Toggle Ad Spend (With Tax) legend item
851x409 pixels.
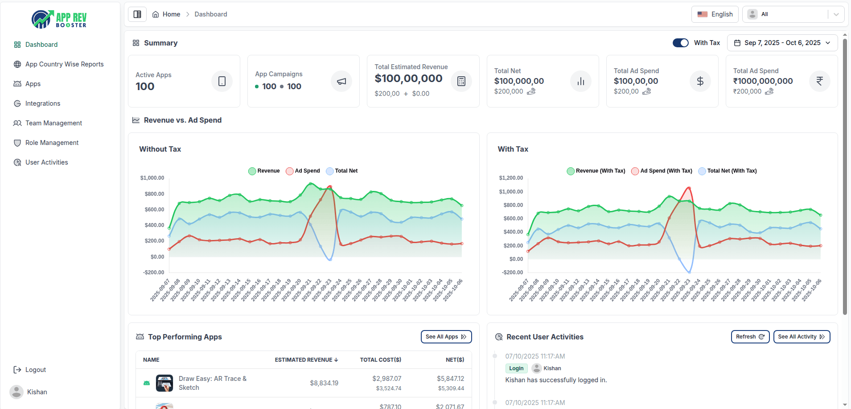tap(662, 171)
